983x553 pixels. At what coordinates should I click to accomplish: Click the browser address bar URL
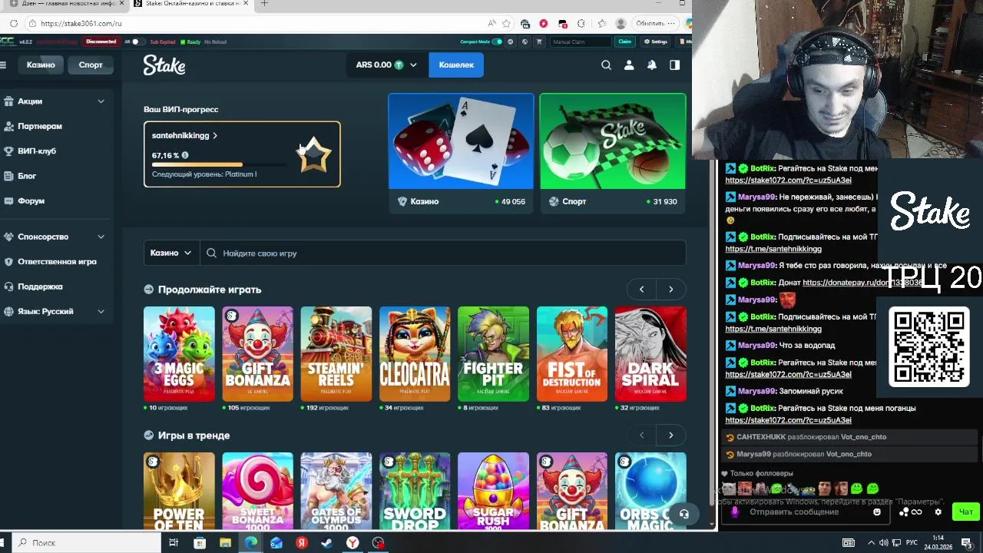[x=81, y=24]
